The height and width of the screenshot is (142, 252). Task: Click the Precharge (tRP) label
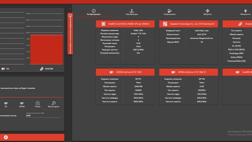point(236,53)
